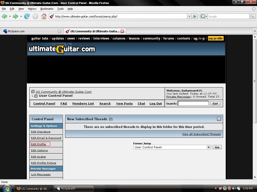Switch to the MySpace.com tab
This screenshot has height=192, width=257.
point(31,31)
